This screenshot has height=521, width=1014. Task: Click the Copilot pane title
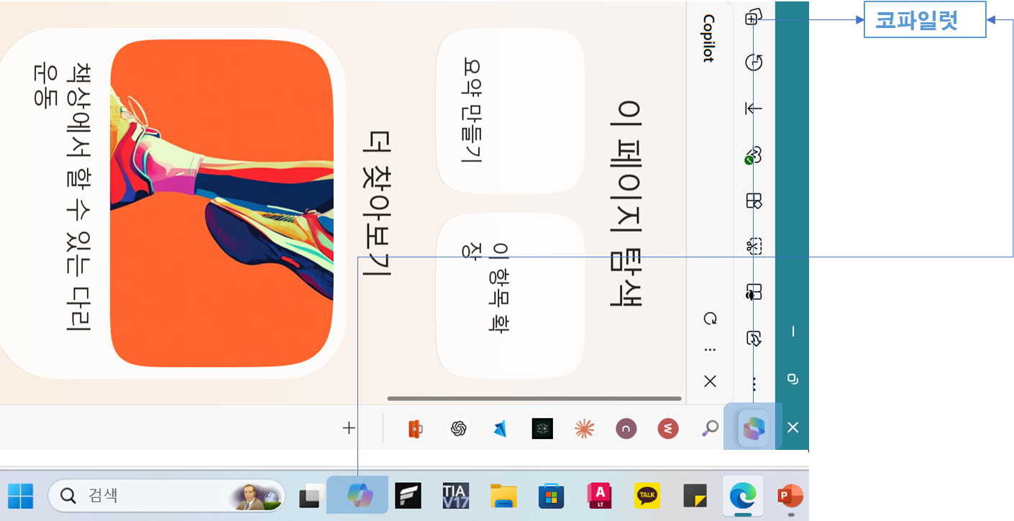(709, 38)
